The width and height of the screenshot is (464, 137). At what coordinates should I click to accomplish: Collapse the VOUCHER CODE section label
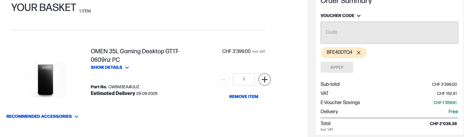337,16
